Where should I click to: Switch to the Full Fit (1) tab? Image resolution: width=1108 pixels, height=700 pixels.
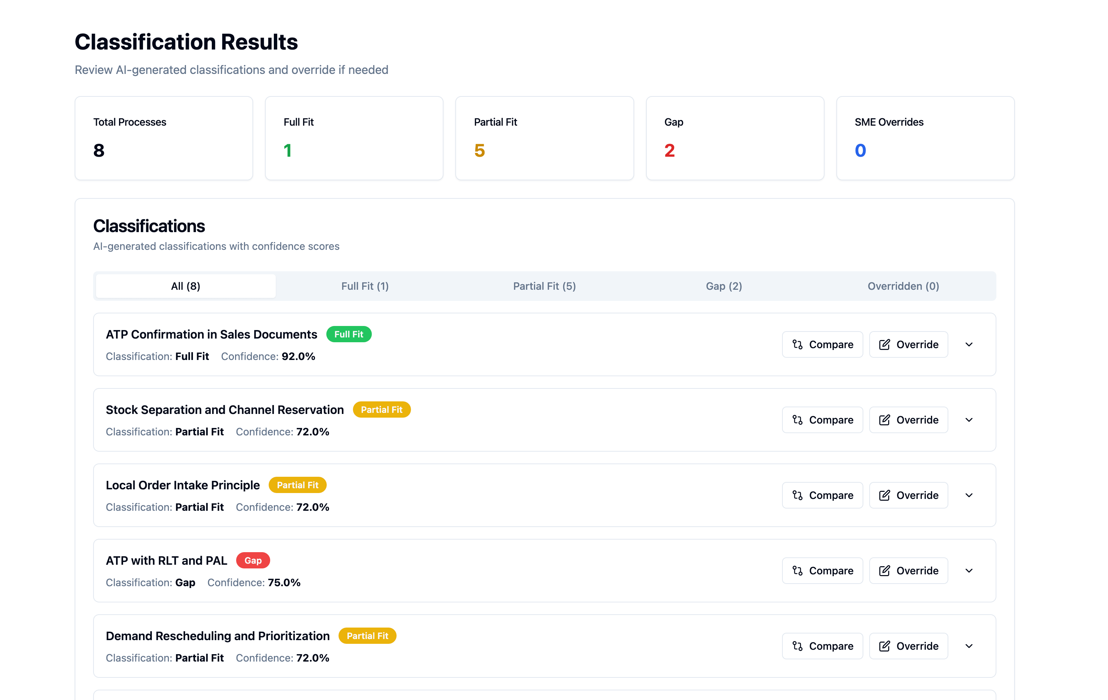[x=365, y=286]
